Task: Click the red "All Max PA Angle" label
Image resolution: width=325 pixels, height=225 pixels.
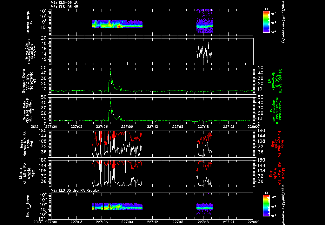Action: [277, 173]
